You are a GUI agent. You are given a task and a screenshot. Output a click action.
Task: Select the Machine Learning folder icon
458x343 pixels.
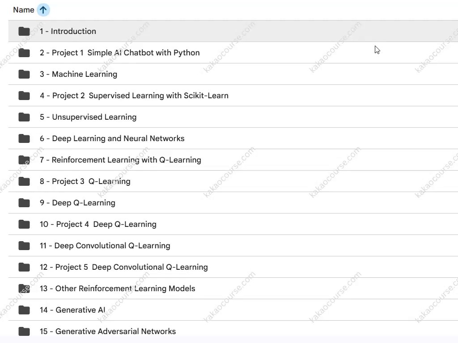(x=24, y=74)
